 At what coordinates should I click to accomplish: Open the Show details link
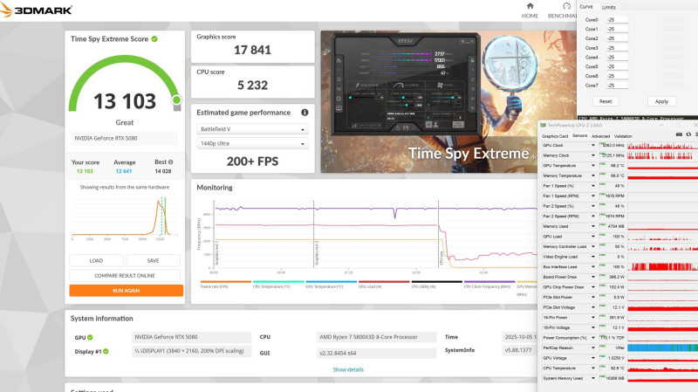point(348,369)
